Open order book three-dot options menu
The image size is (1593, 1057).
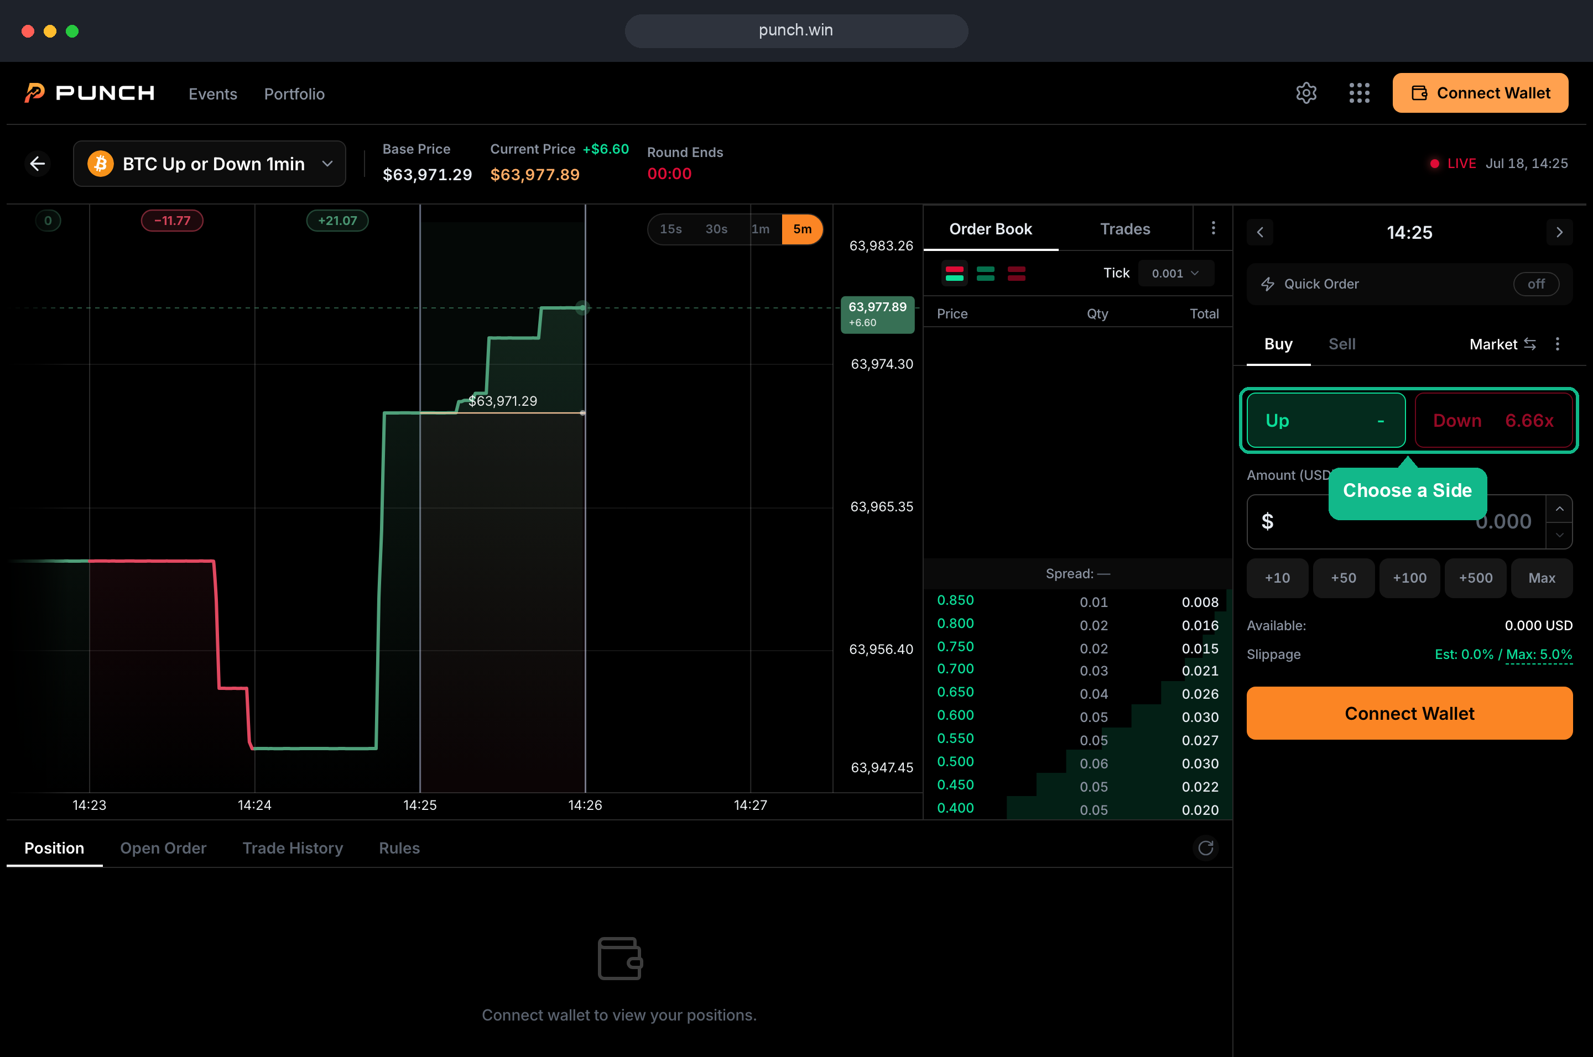point(1212,228)
